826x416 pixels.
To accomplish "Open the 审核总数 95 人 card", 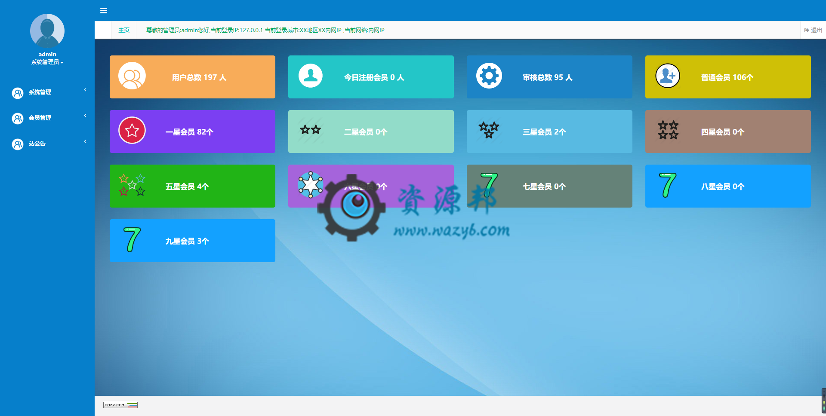I will click(549, 77).
